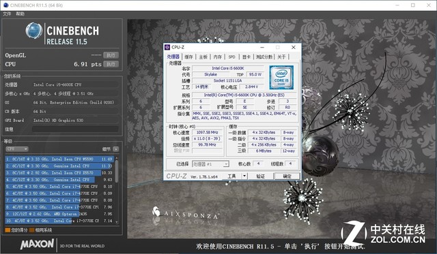Click the 确定 button in CPU-Z
437x254 pixels.
coord(287,176)
